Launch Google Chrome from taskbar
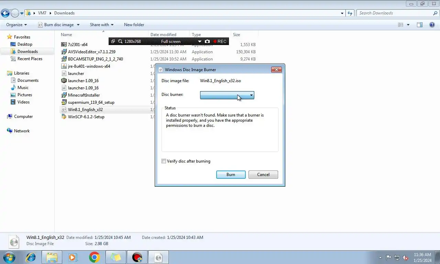 (x=94, y=257)
